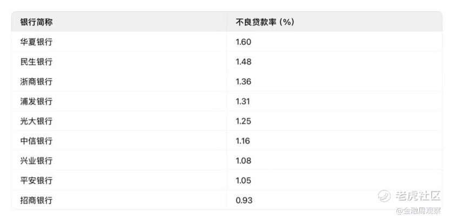Click the 不良贷款率 (%) column header
449x221 pixels.
pyautogui.click(x=265, y=22)
